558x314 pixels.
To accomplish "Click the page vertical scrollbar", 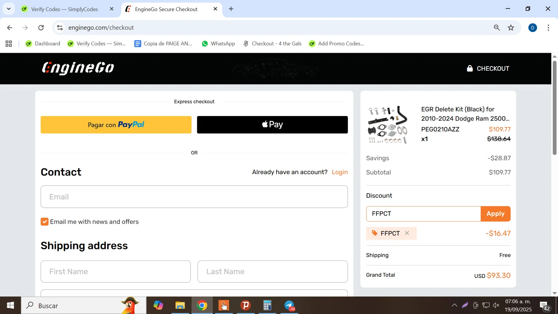I will pyautogui.click(x=555, y=108).
